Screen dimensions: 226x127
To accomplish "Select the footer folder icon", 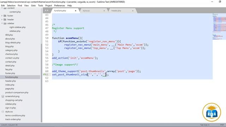I will coord(5,16).
